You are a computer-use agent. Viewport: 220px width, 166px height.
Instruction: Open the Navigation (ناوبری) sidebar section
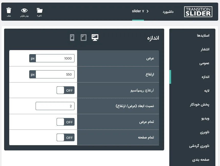pyautogui.click(x=205, y=132)
